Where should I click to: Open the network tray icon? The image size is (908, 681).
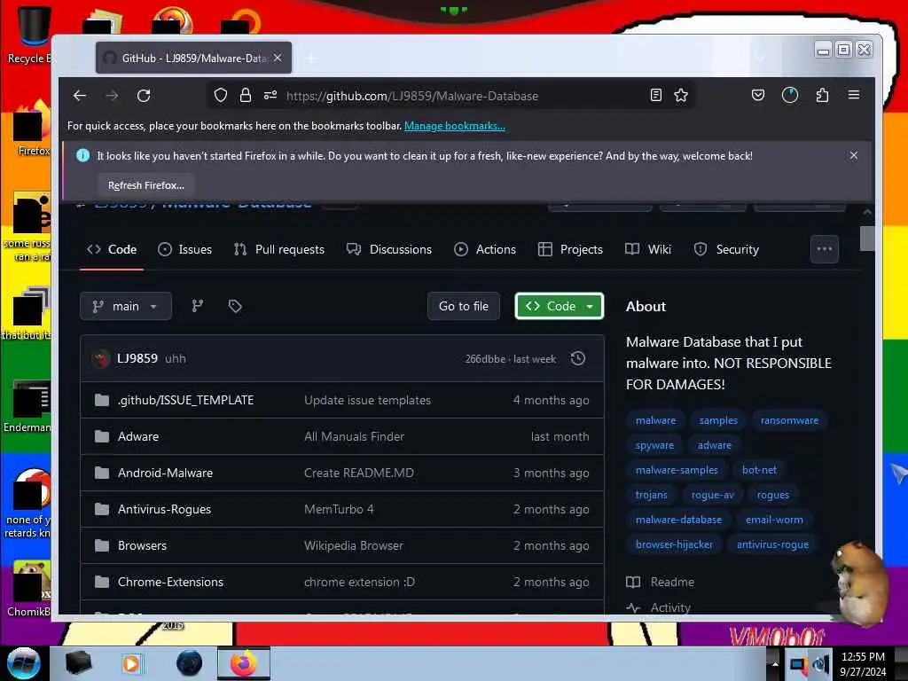tap(798, 664)
